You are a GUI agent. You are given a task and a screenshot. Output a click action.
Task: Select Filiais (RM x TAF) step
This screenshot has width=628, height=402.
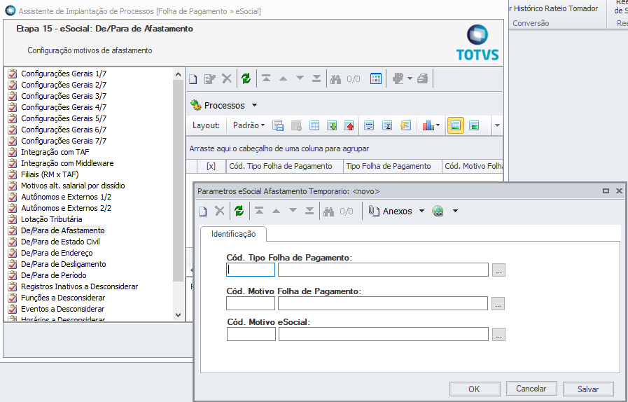click(50, 175)
